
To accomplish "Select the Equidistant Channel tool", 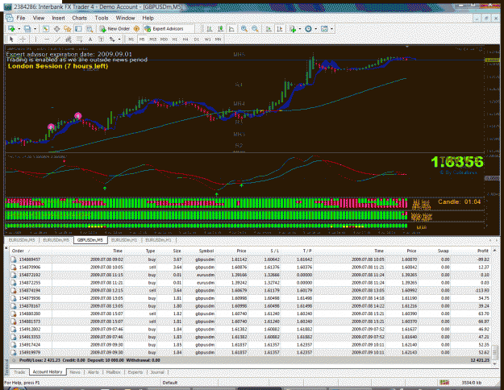I will 69,39.
